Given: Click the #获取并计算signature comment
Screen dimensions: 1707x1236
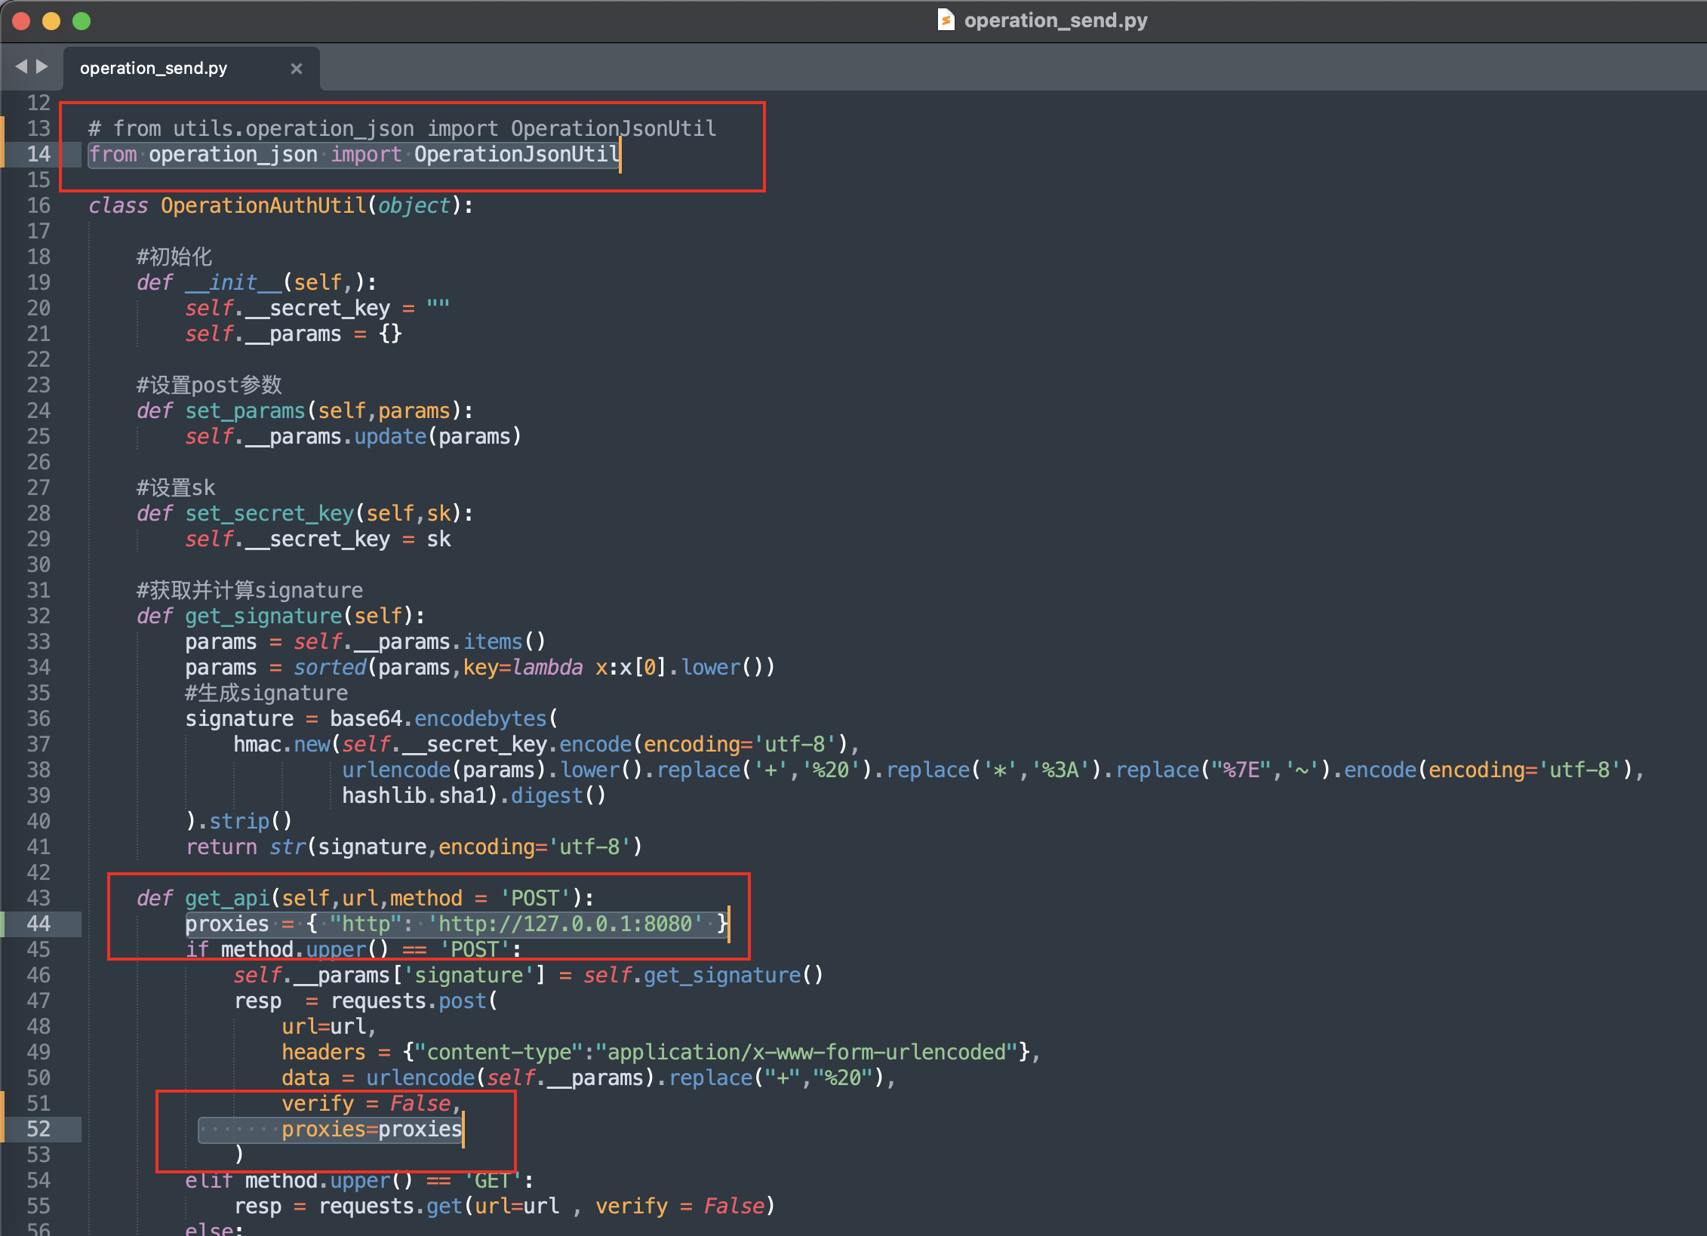Looking at the screenshot, I should 250,590.
